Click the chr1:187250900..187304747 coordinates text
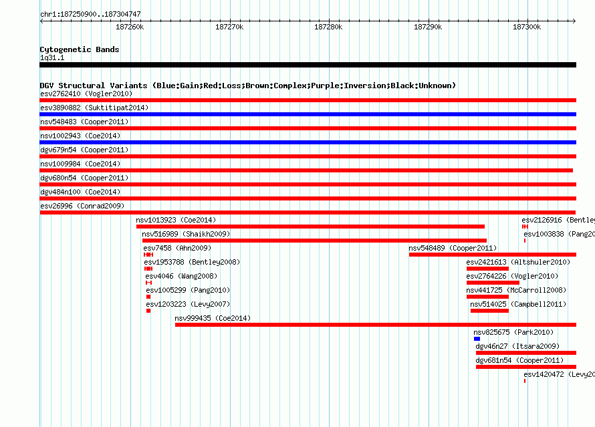The height and width of the screenshot is (427, 595). click(x=90, y=14)
